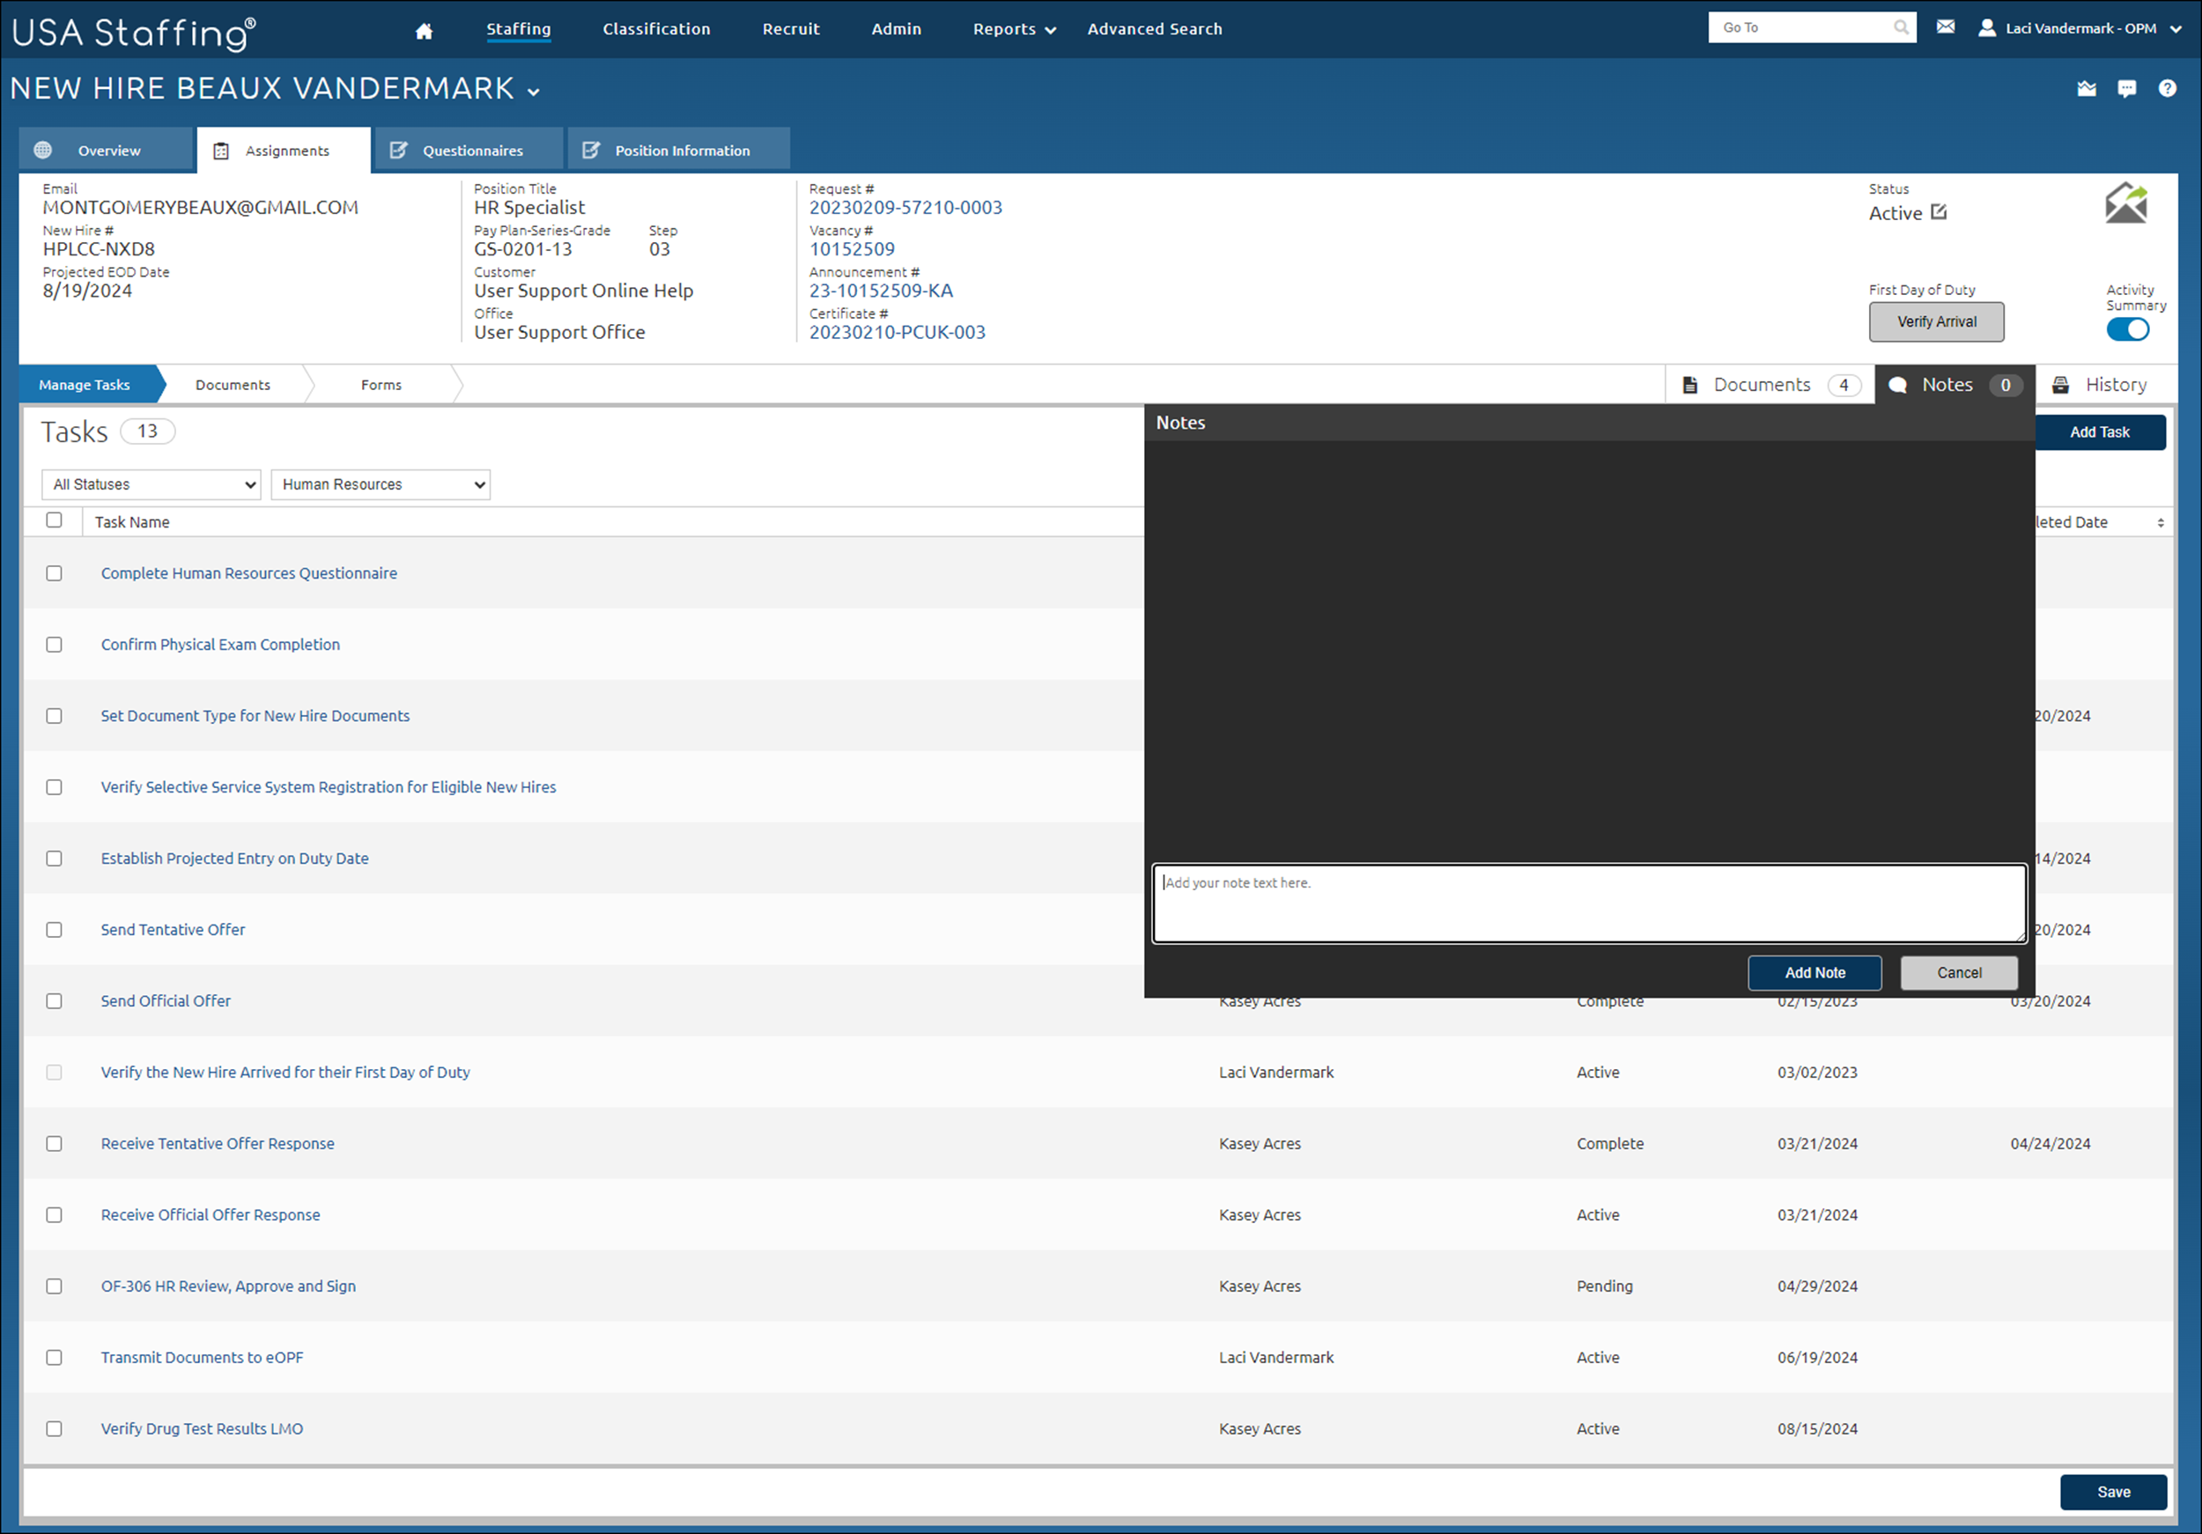Click the home icon in navigation bar
The image size is (2202, 1534).
point(424,31)
